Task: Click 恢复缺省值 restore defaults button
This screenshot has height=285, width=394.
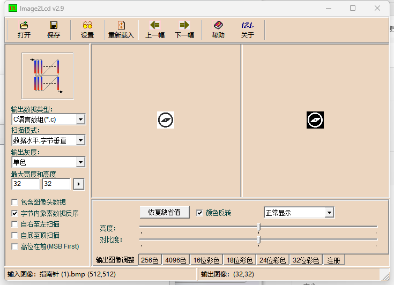Action: pos(165,213)
